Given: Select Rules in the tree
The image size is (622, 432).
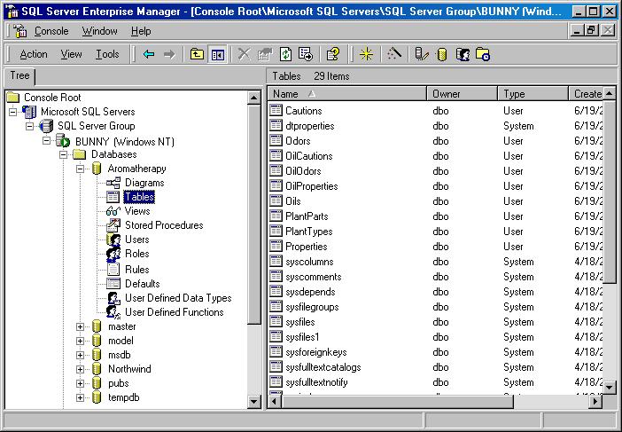Looking at the screenshot, I should click(x=136, y=270).
